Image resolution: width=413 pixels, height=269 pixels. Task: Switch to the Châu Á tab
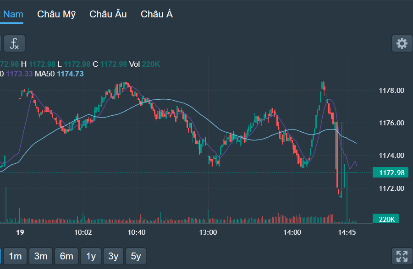156,14
